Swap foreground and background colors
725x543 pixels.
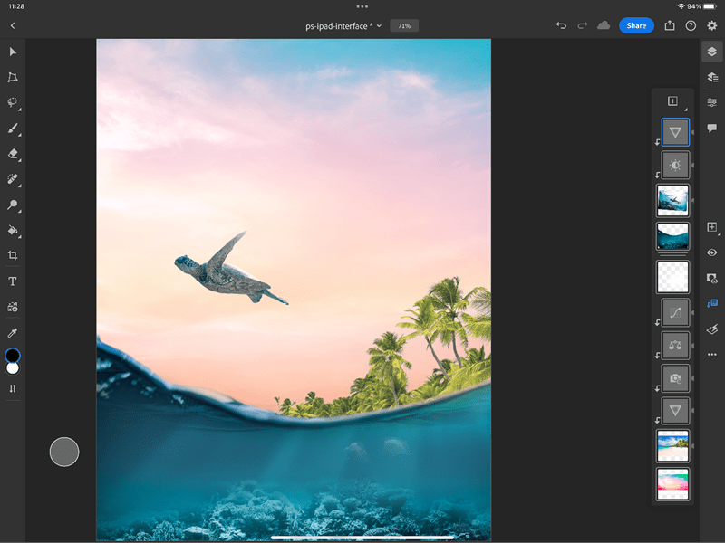pyautogui.click(x=13, y=389)
